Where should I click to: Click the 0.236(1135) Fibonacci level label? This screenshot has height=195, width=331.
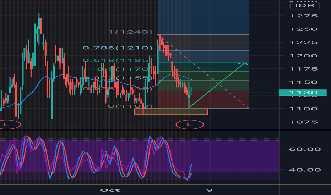pyautogui.click(x=117, y=89)
